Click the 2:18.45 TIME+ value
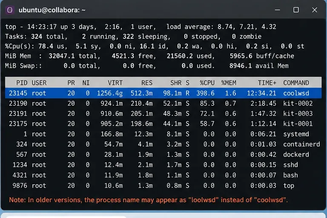The height and width of the screenshot is (218, 327). (264, 103)
